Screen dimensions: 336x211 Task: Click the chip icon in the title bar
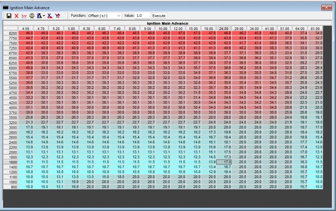point(5,7)
